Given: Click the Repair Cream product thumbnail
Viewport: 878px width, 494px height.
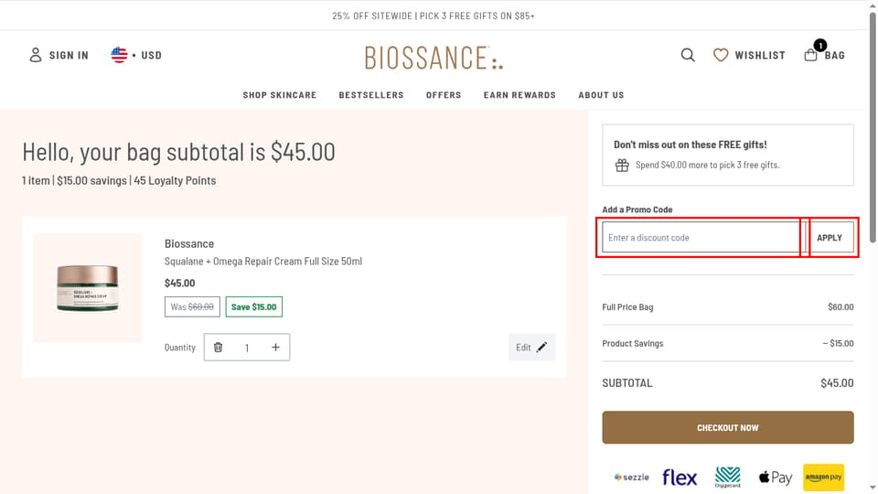Looking at the screenshot, I should 88,288.
